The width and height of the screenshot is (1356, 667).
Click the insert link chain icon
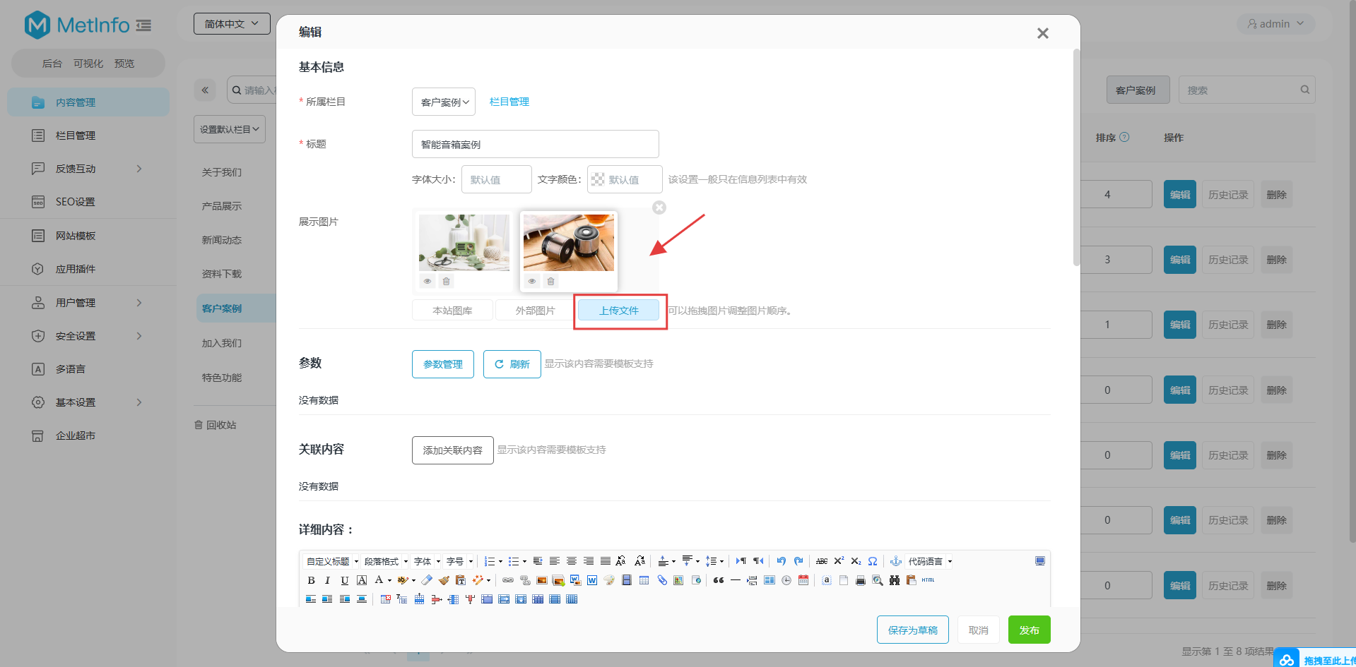coord(507,580)
